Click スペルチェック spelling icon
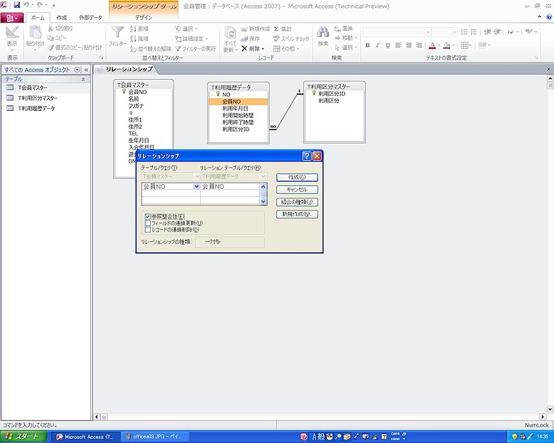 [x=291, y=39]
